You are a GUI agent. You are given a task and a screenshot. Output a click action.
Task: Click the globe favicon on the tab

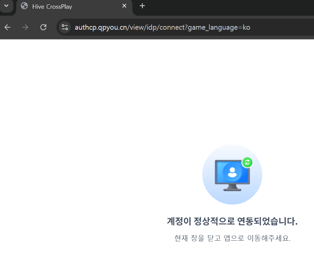[x=24, y=6]
